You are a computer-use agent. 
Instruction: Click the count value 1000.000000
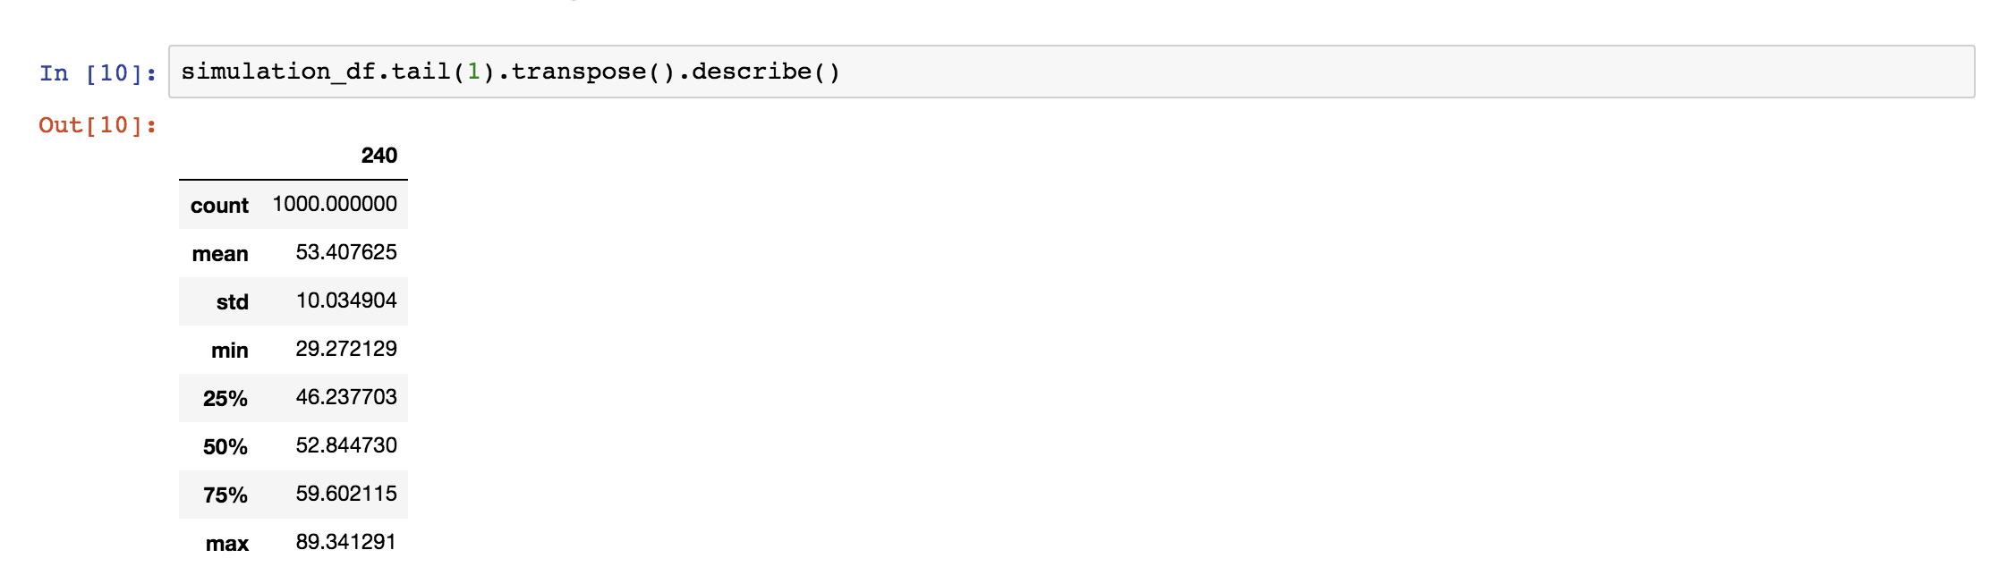tap(335, 204)
